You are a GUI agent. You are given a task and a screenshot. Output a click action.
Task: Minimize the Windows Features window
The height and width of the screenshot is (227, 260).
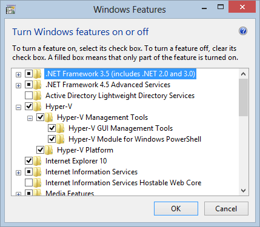pyautogui.click(x=204, y=8)
